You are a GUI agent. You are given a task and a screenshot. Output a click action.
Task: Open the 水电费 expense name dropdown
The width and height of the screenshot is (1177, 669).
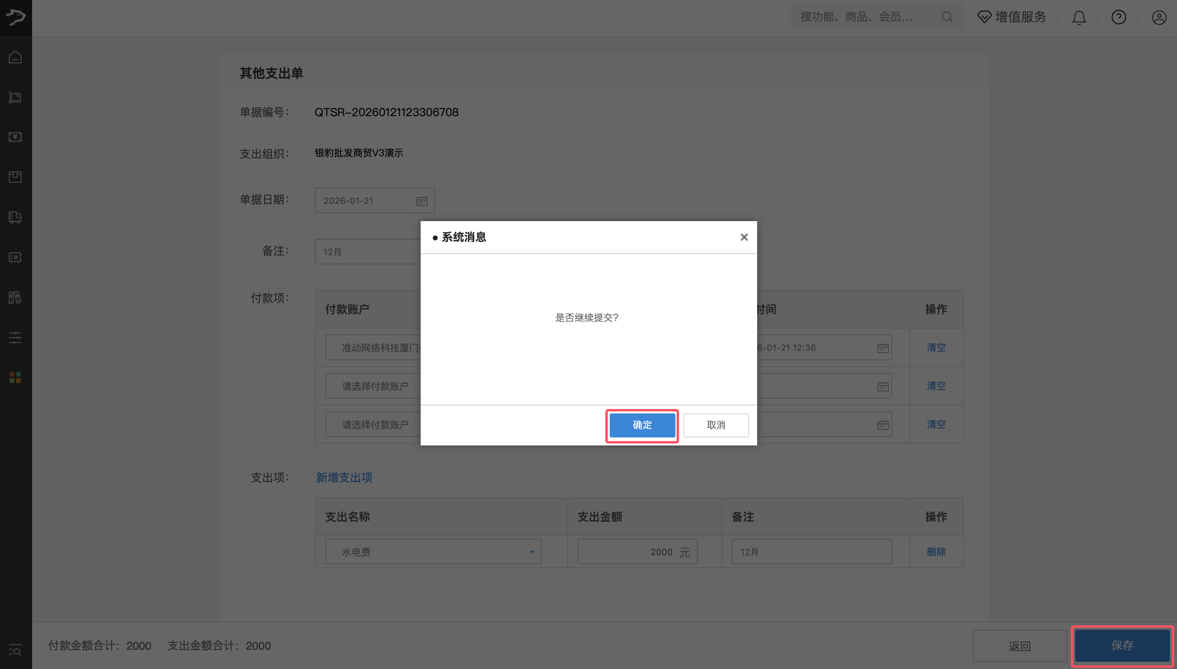point(532,551)
